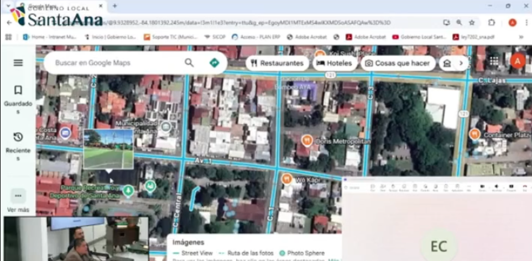Click the Buscar en Google Maps field
The height and width of the screenshot is (261, 532).
[116, 63]
